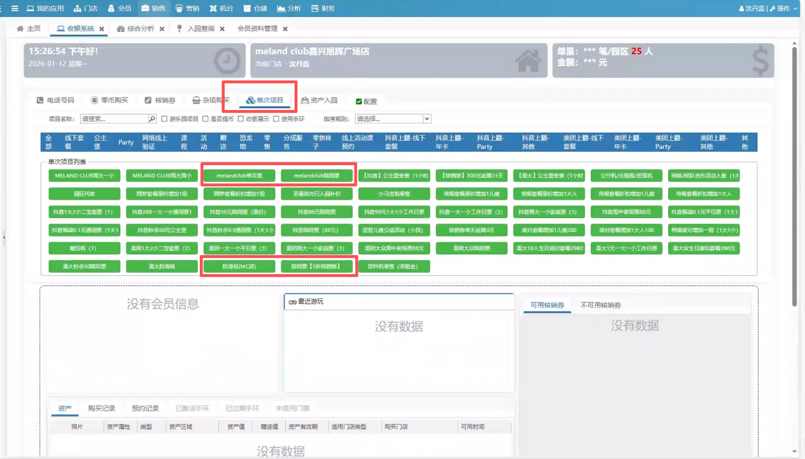This screenshot has width=805, height=459.
Task: Open the 排序规则 dropdown
Action: (x=393, y=119)
